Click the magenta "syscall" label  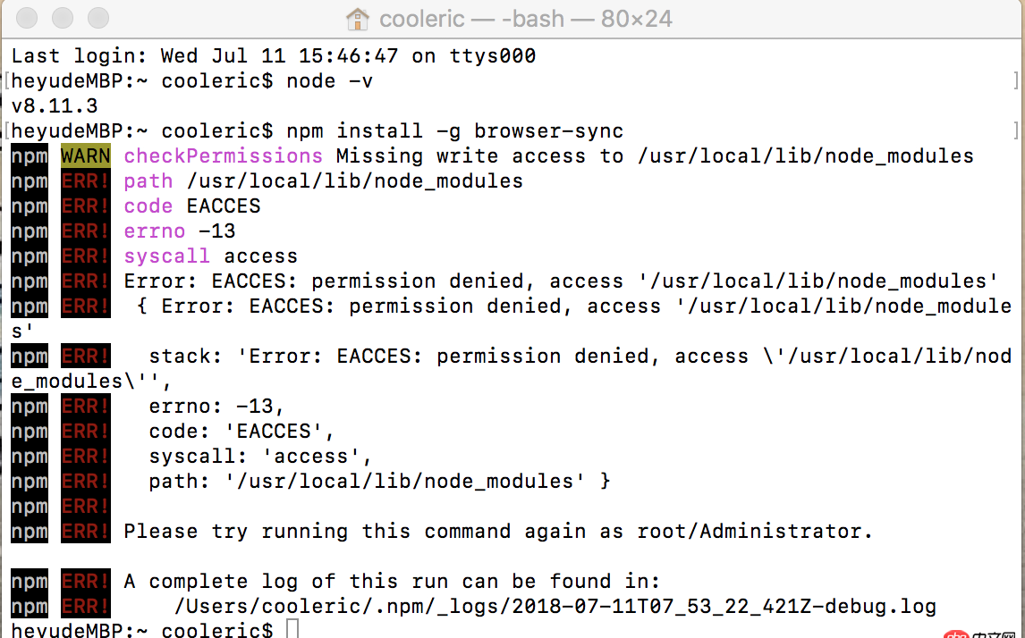click(x=166, y=256)
